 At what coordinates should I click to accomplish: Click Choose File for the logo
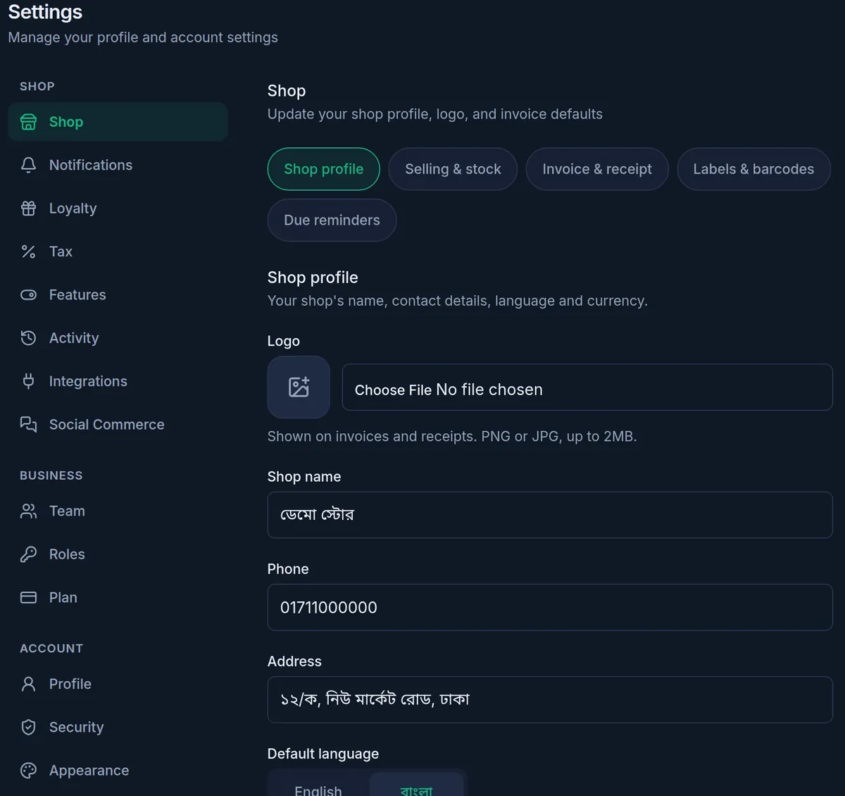pyautogui.click(x=393, y=390)
